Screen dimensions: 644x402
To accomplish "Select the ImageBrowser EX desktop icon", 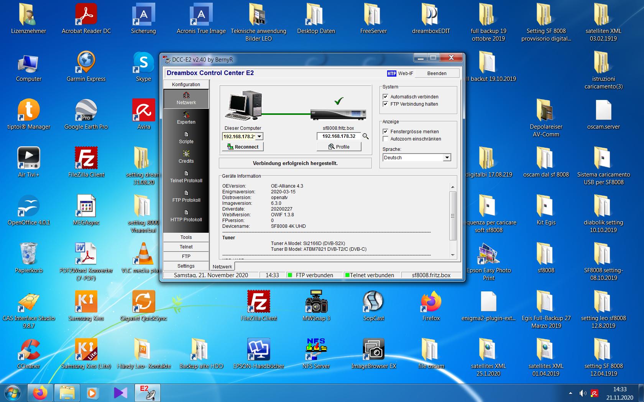I will pos(374,354).
